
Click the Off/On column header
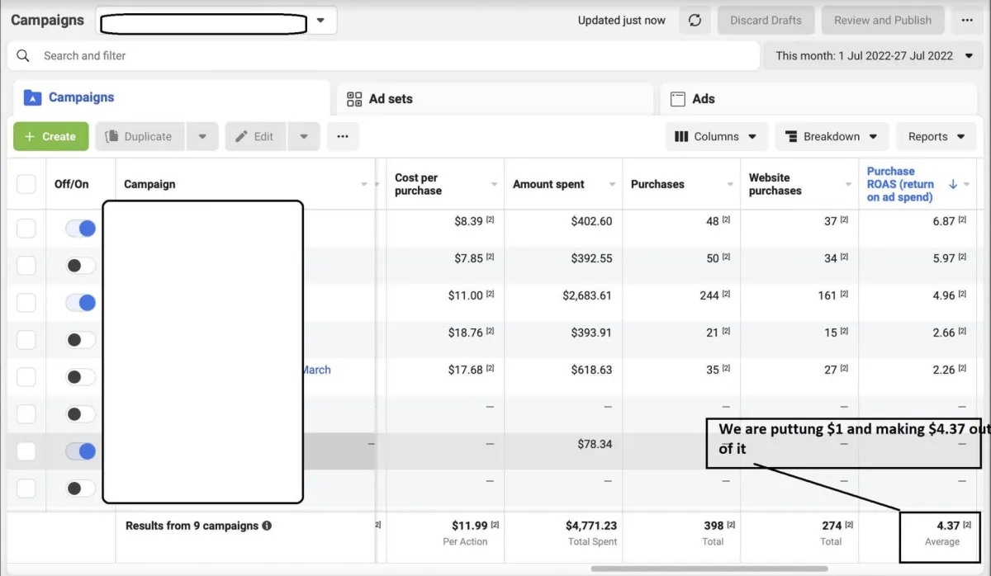(x=72, y=184)
